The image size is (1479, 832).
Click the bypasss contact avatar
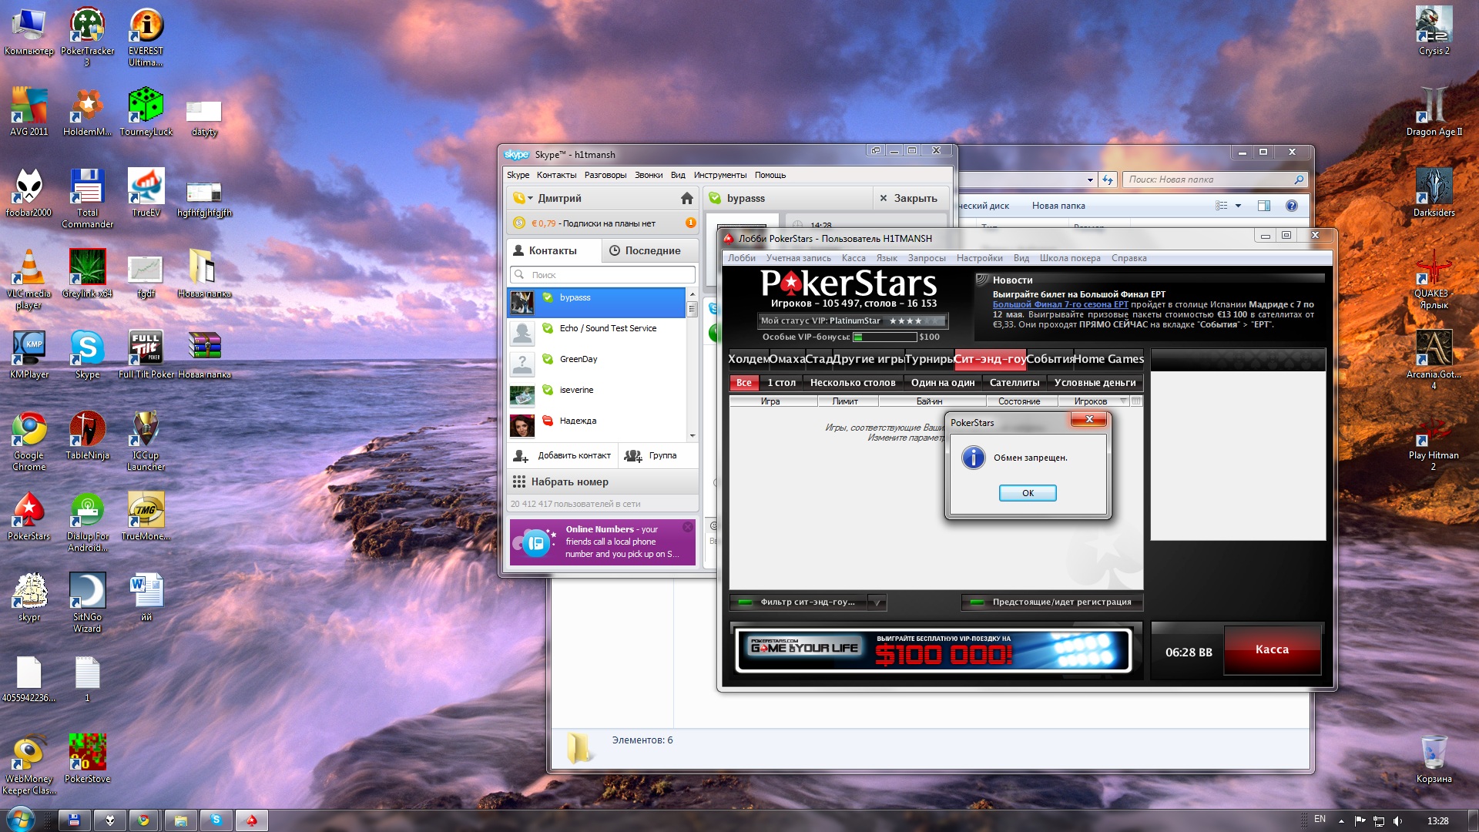(522, 303)
